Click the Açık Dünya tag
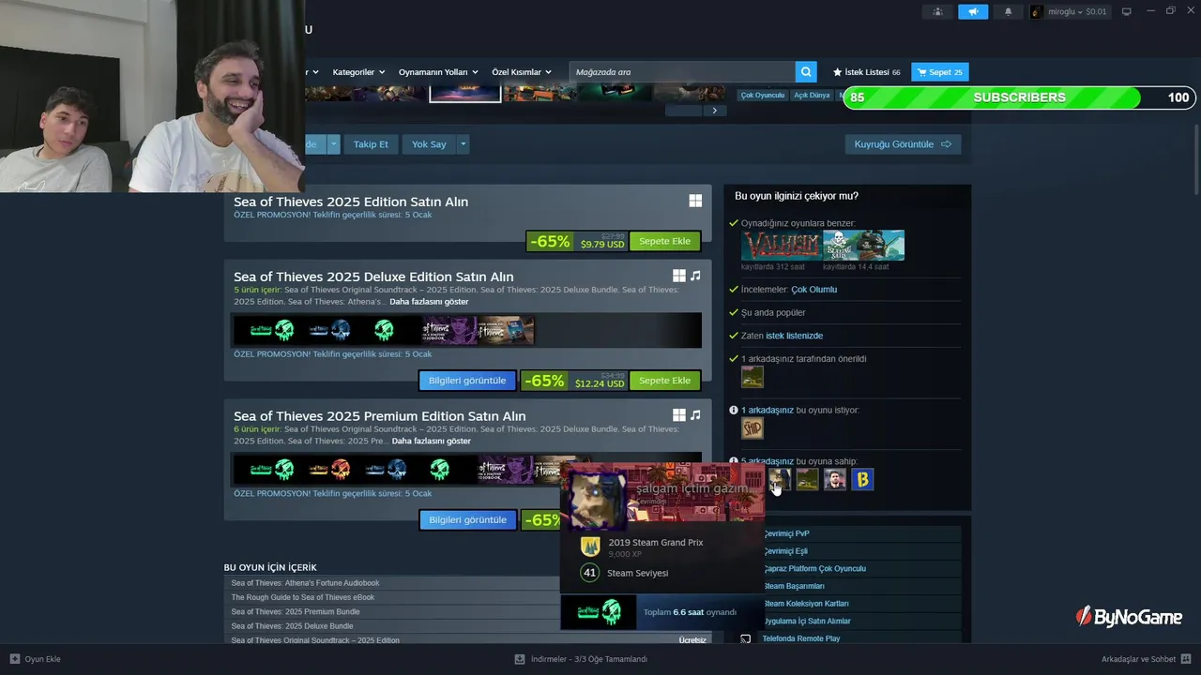The height and width of the screenshot is (675, 1201). click(x=812, y=96)
